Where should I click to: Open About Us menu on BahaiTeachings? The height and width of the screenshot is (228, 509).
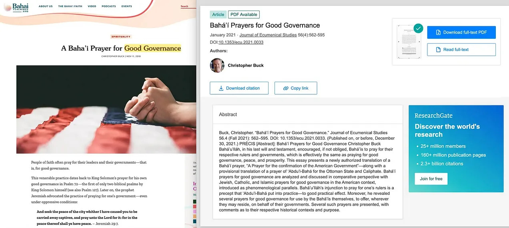point(46,6)
